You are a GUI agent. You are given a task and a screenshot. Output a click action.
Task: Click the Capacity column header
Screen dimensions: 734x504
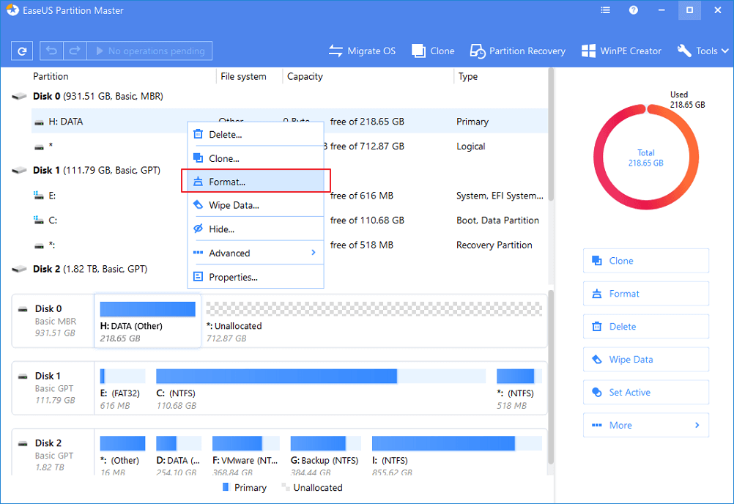click(x=305, y=76)
